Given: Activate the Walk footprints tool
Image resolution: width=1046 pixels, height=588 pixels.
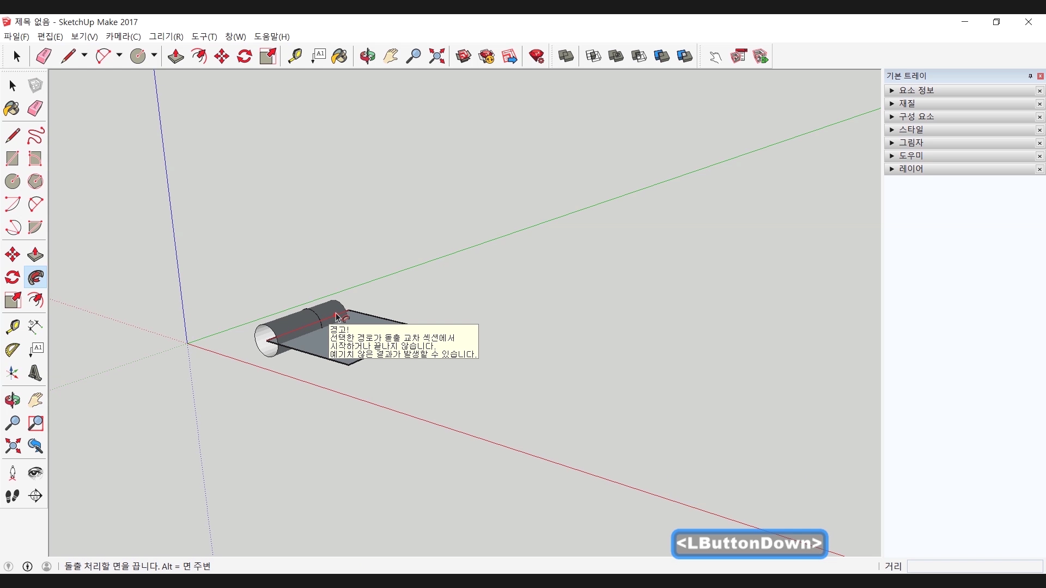Looking at the screenshot, I should pyautogui.click(x=12, y=496).
